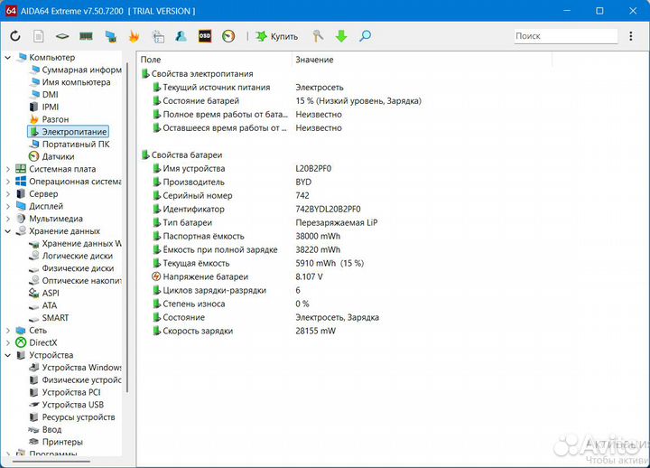Open the report wizard document icon

(158, 36)
